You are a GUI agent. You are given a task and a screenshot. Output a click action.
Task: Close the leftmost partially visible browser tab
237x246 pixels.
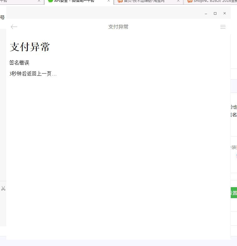(39, 1)
